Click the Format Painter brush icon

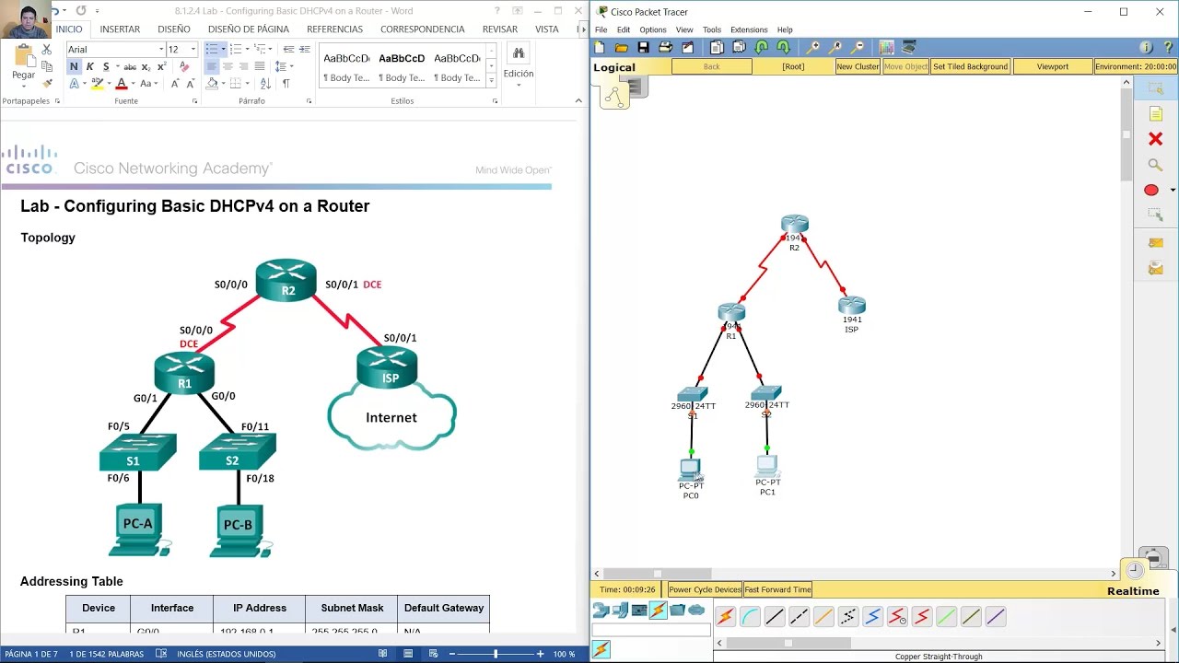click(x=47, y=83)
